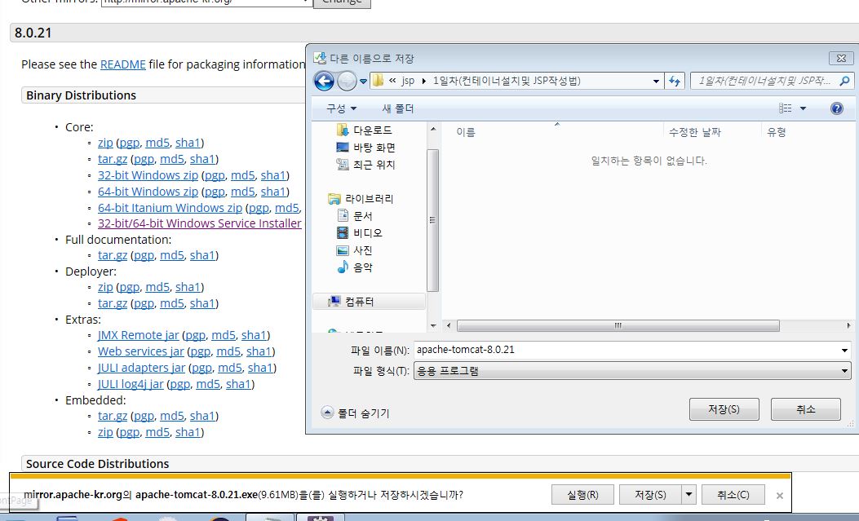
Task: Click the change view icon
Action: (785, 108)
